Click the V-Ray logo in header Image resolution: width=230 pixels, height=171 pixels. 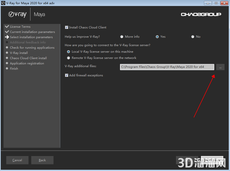point(17,14)
